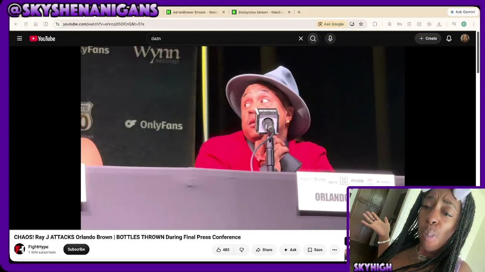This screenshot has width=485, height=272.
Task: Open the incognito-style extension icon in toolbar
Action: tap(390, 24)
